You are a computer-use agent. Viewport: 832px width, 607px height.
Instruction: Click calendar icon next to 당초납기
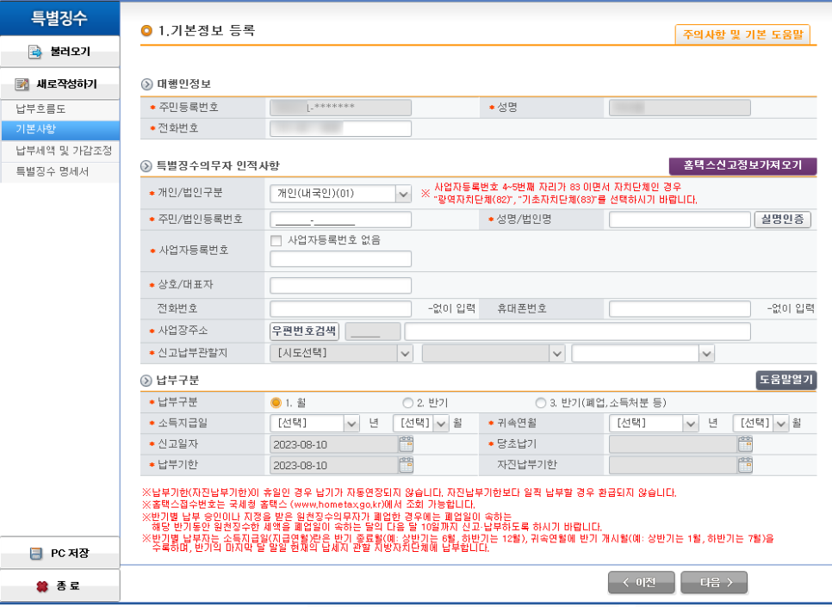pyautogui.click(x=745, y=444)
